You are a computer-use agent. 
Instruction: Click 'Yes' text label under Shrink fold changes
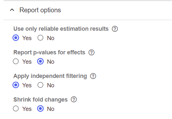pos(27,109)
